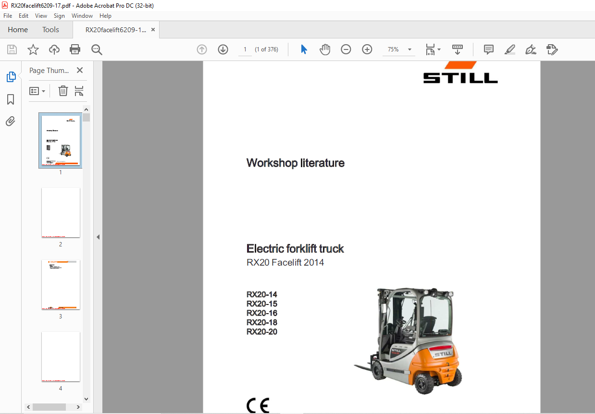The width and height of the screenshot is (595, 414).
Task: Open the Bookmarks sidebar panel
Action: (11, 99)
